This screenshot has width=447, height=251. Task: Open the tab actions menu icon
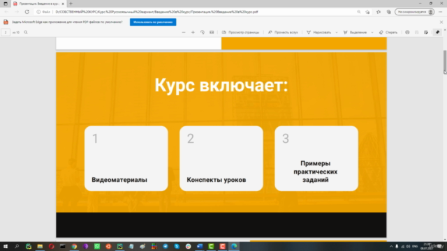click(6, 3)
